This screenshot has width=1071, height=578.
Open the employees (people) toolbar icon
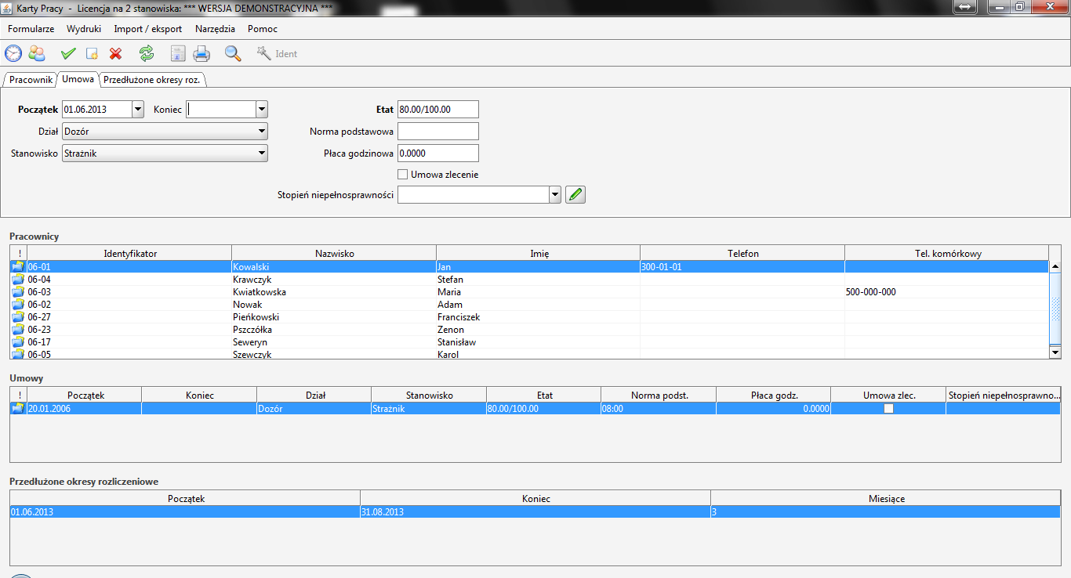37,53
